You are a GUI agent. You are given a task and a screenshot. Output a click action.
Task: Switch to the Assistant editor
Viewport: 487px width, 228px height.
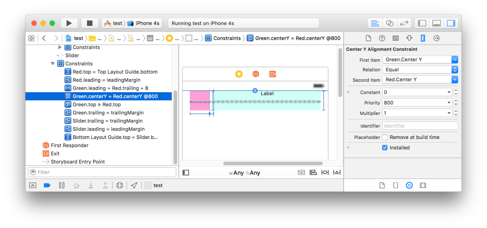pos(389,23)
